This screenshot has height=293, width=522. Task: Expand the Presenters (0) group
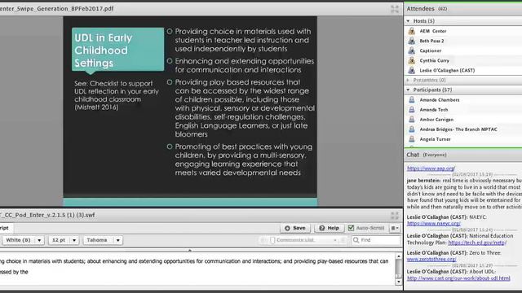tap(408, 80)
